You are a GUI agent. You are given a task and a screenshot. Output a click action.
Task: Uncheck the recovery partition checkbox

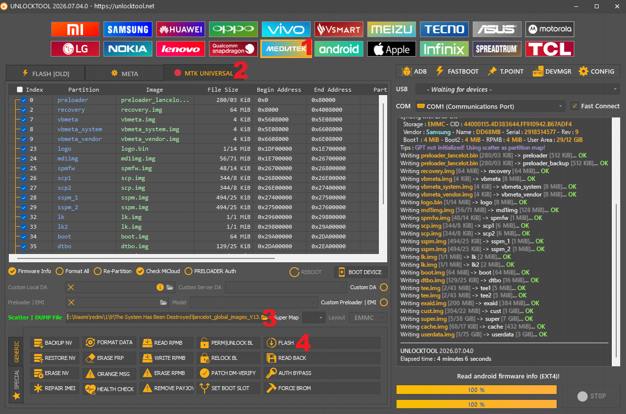click(x=23, y=110)
